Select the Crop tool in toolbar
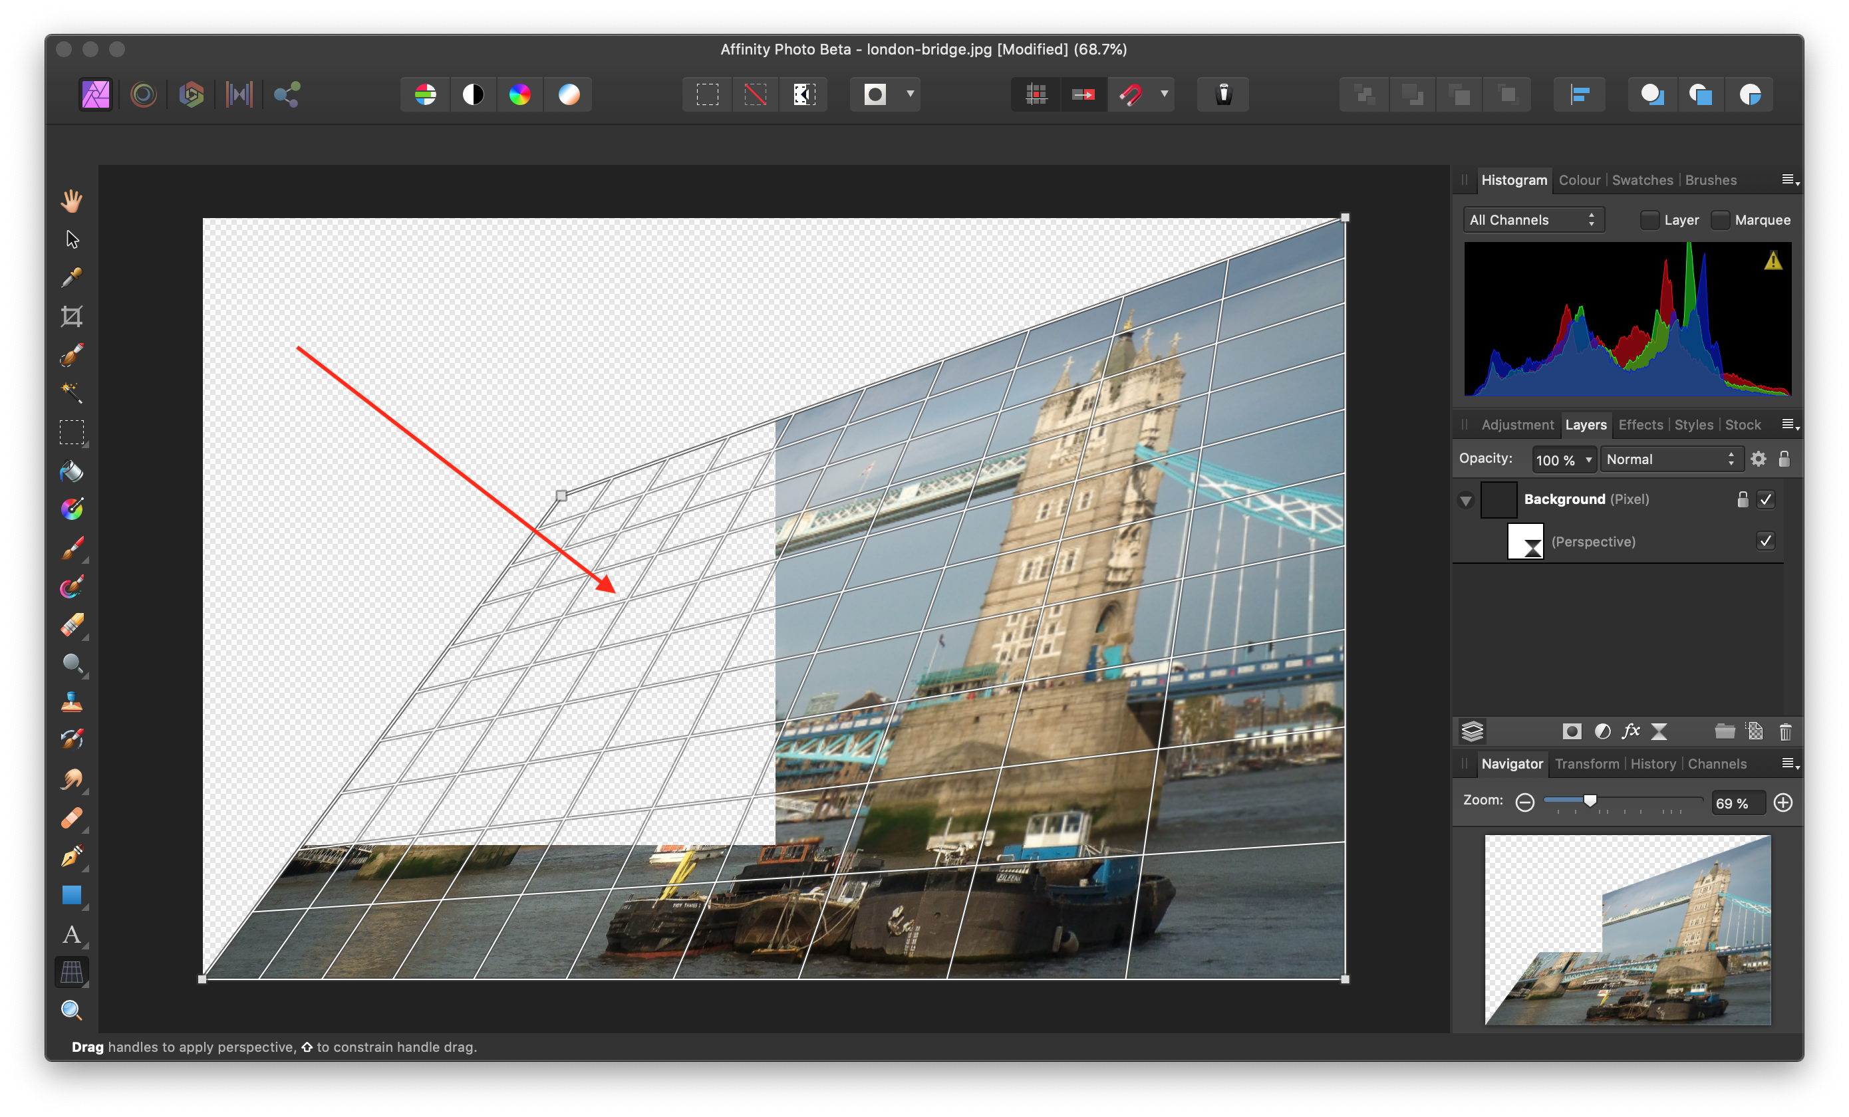1849x1117 pixels. pos(71,316)
